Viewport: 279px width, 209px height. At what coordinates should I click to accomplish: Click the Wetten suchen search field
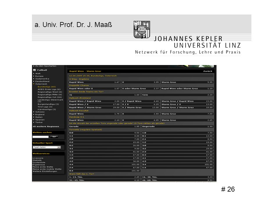[40, 137]
